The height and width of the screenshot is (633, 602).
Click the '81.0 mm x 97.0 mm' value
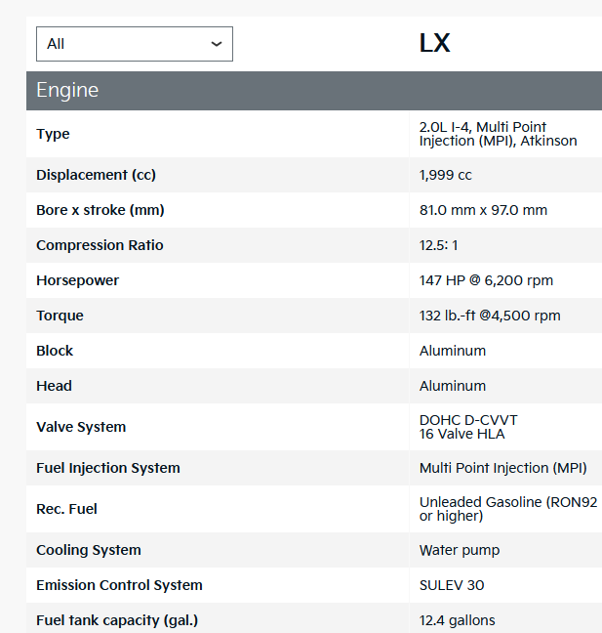(483, 210)
